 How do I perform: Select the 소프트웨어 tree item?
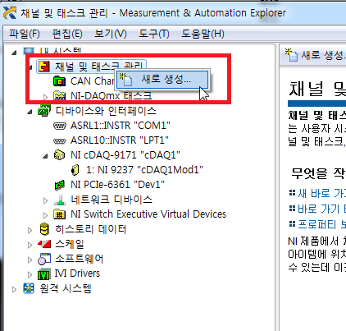point(80,259)
